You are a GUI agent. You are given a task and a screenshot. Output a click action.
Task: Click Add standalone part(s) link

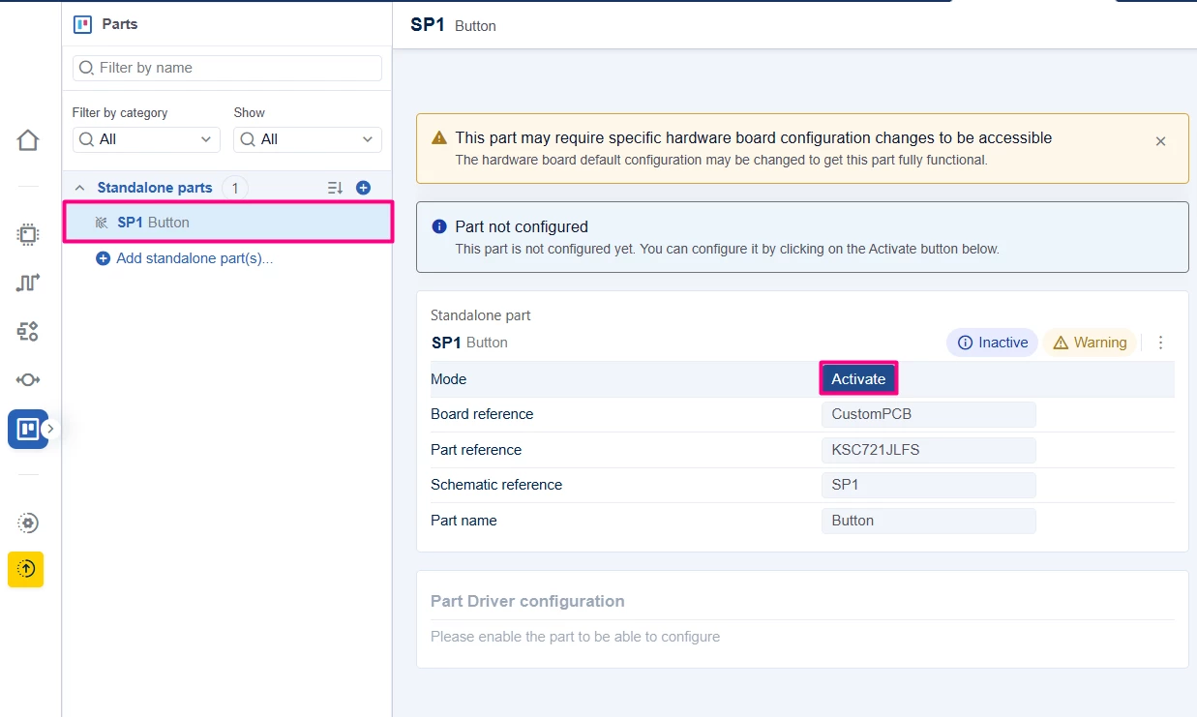[x=184, y=258]
